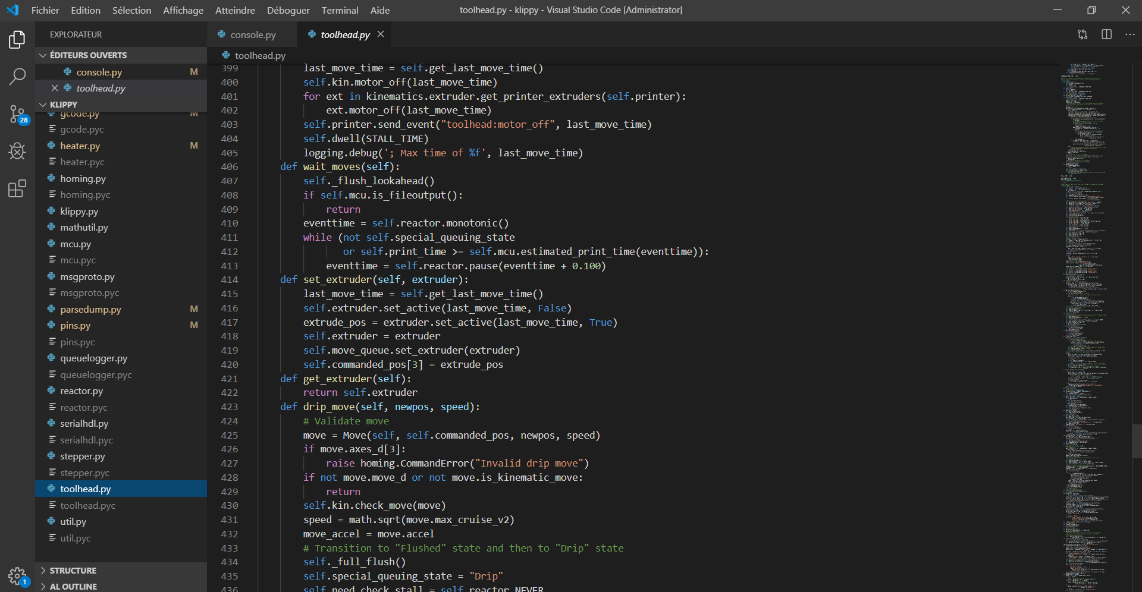
Task: Open the Fichier menu
Action: click(45, 10)
